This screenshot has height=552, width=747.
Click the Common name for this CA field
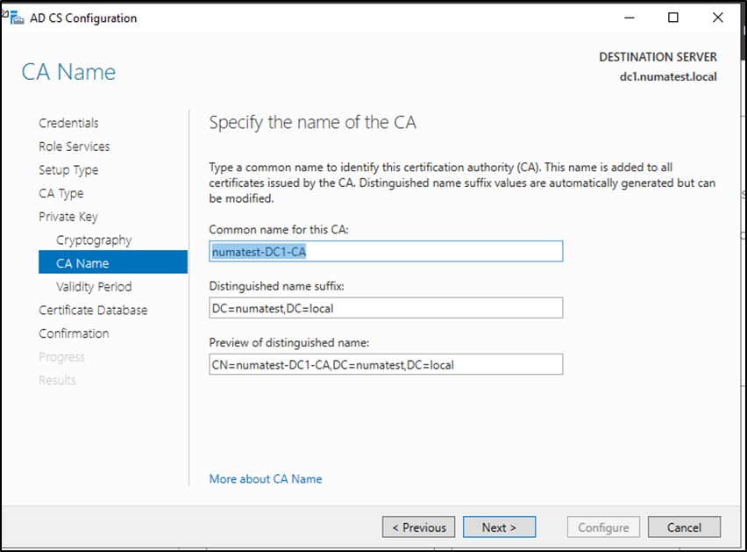pos(386,252)
